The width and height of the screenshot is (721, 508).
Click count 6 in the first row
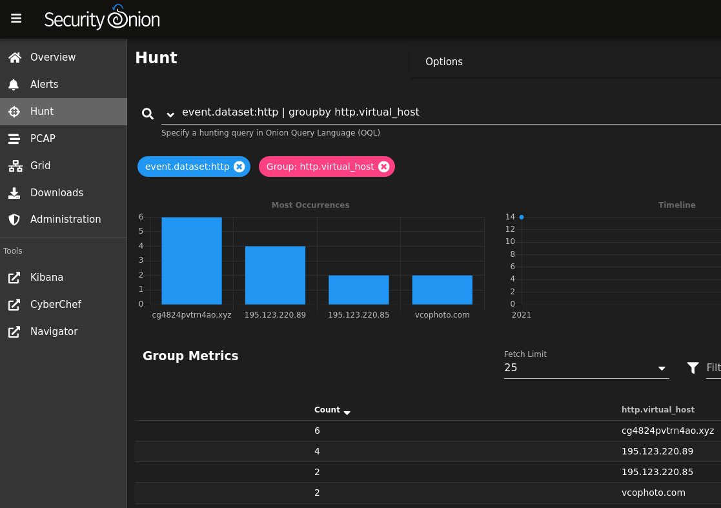coord(317,431)
